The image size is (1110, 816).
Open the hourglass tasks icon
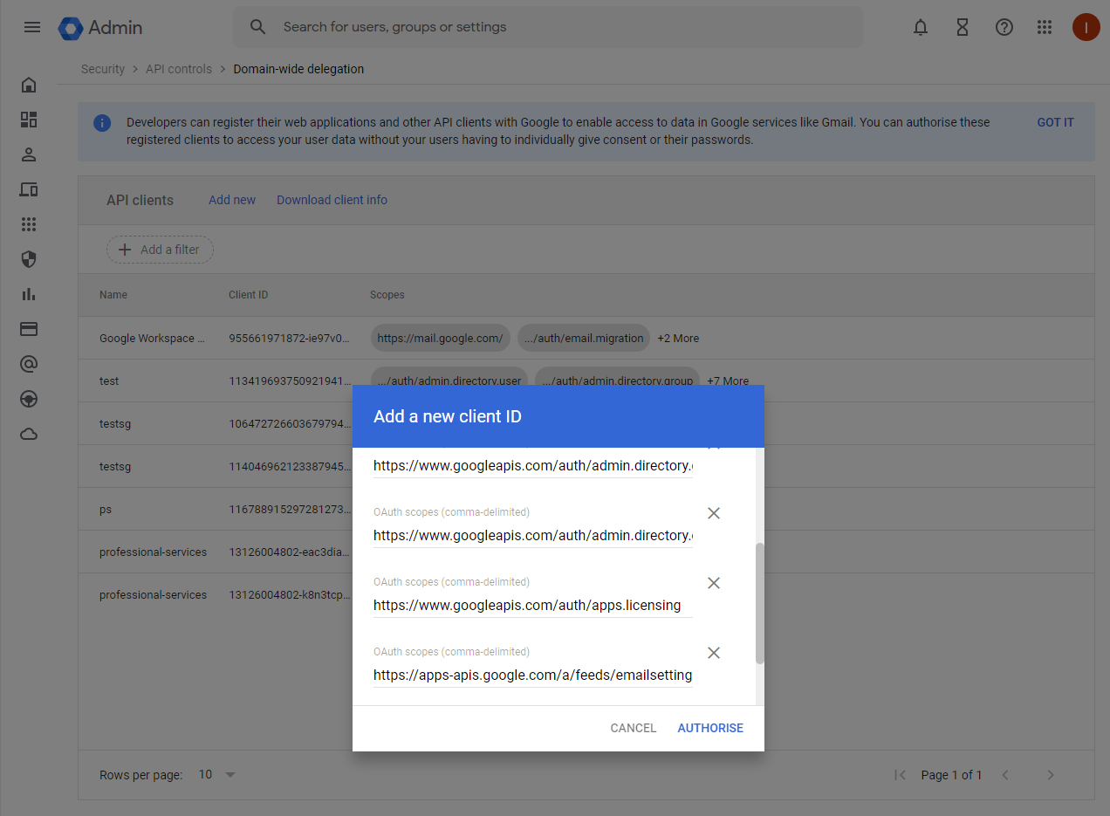point(962,27)
